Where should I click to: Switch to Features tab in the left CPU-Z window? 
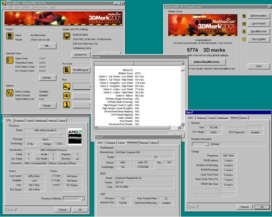click(x=19, y=121)
